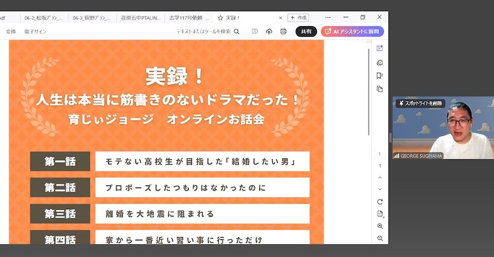Click the 共有 share button
This screenshot has width=494, height=257.
306,32
